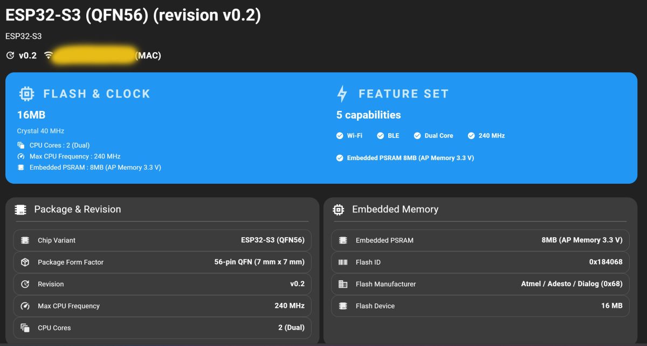Click the Embedded Memory header chip icon
647x346 pixels.
[339, 210]
